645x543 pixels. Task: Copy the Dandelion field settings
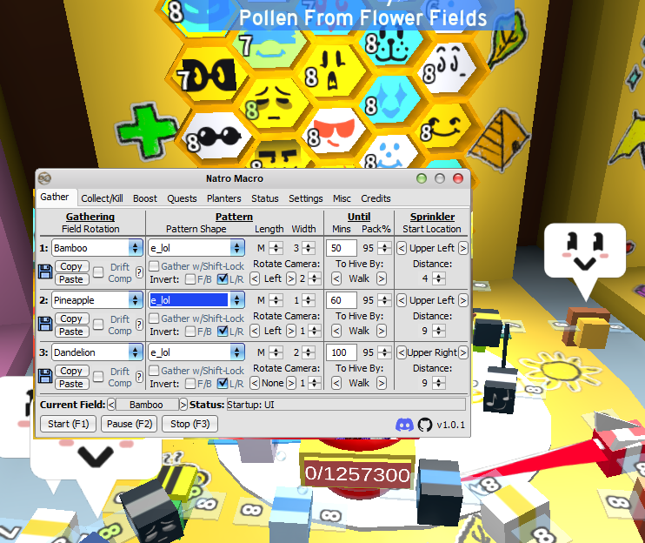click(x=71, y=371)
